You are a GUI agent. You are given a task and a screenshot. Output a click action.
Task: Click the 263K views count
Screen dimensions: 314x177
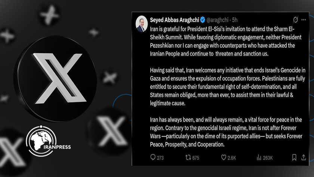(x=267, y=158)
